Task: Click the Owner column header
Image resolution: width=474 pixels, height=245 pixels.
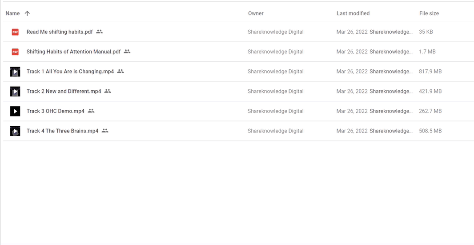Action: pos(256,13)
